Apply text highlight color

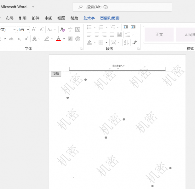click(47, 39)
